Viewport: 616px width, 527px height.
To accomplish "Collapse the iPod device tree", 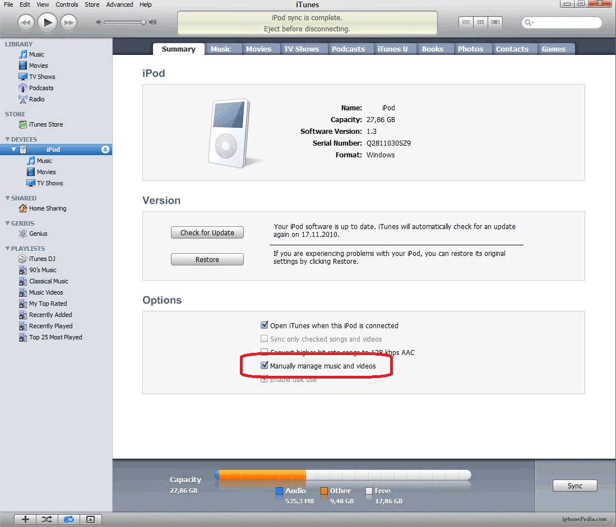I will 14,150.
